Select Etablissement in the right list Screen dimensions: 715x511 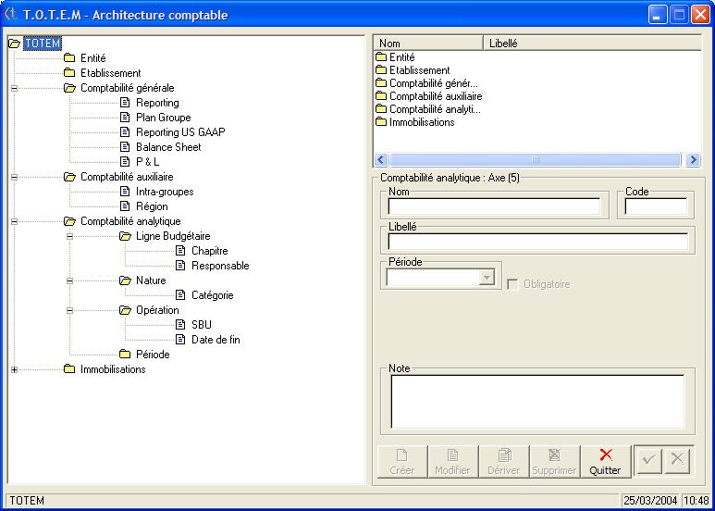[x=420, y=70]
